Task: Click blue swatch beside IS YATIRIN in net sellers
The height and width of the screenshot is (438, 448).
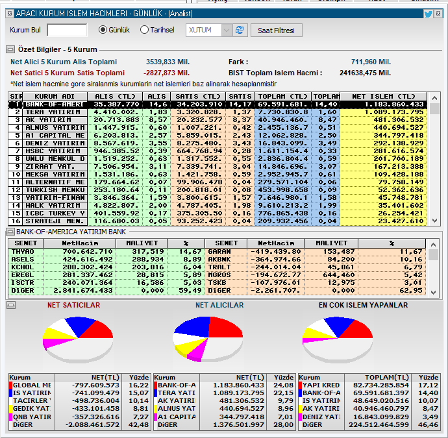Action: point(10,393)
